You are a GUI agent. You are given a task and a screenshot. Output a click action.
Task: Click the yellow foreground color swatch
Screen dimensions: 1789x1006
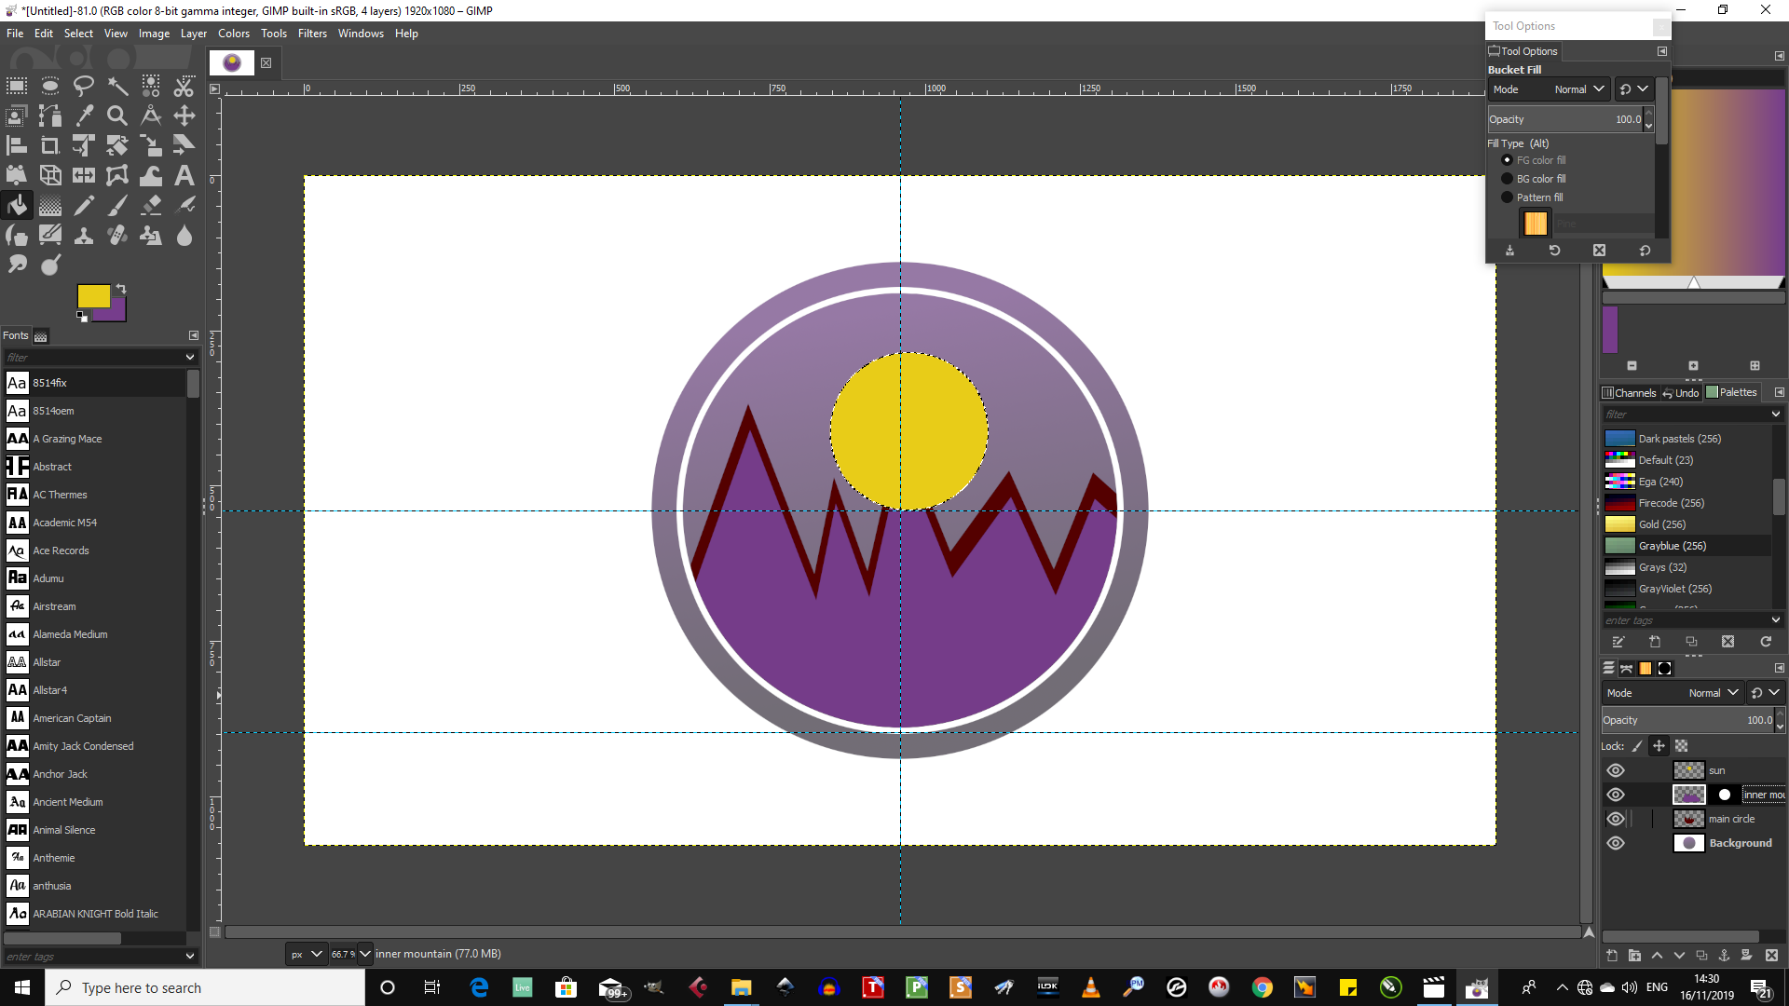click(91, 295)
